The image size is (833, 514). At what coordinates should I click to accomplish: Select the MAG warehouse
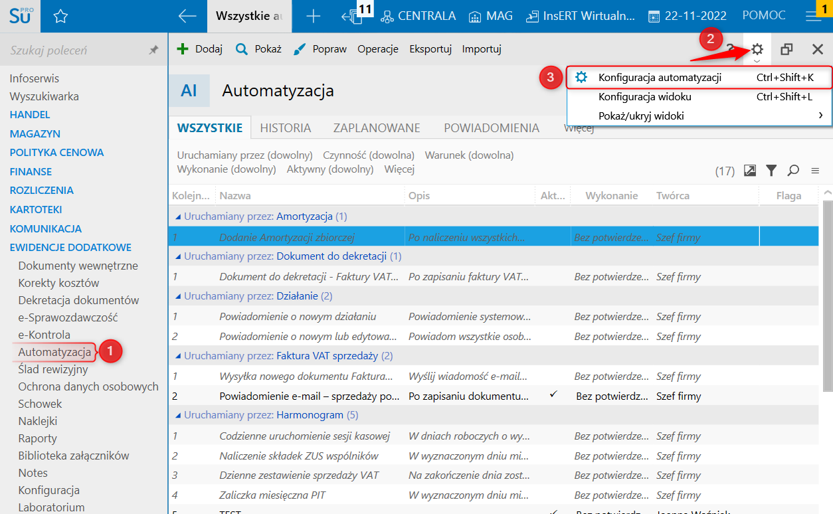click(490, 16)
